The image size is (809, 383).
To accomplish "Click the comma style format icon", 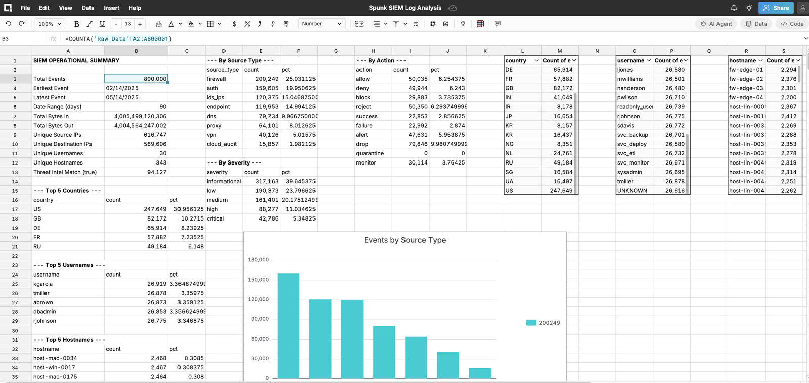I will click(260, 24).
